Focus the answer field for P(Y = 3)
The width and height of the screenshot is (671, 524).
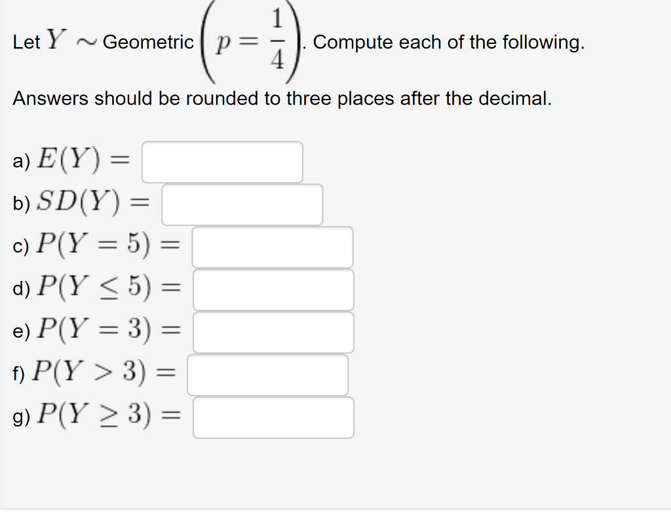[273, 331]
